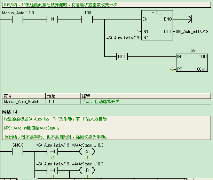Select the 手动、自动选择开关 comment cell

pyautogui.click(x=146, y=102)
